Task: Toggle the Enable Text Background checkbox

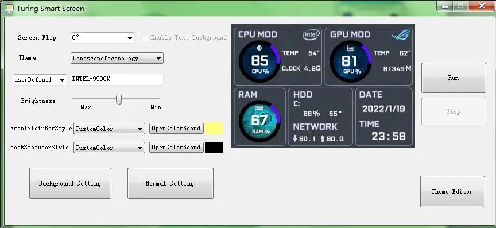Action: (x=144, y=38)
